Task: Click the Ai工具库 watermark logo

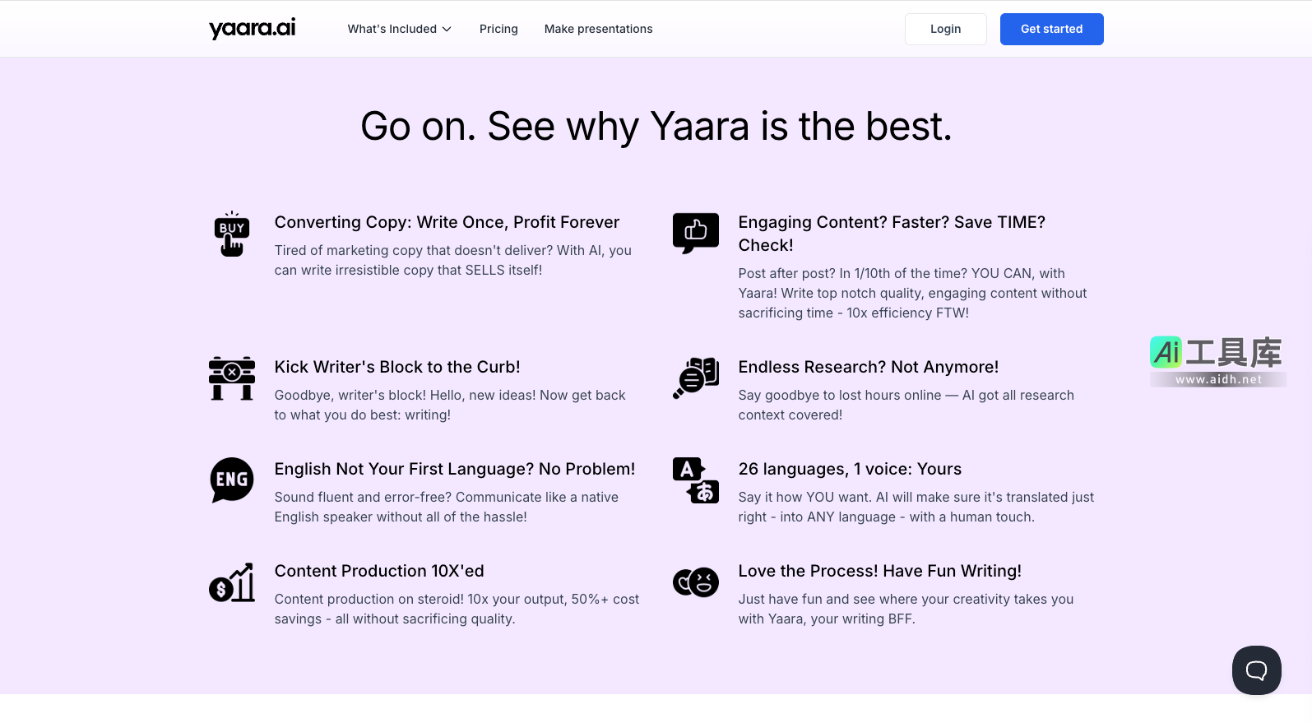Action: [x=1217, y=360]
